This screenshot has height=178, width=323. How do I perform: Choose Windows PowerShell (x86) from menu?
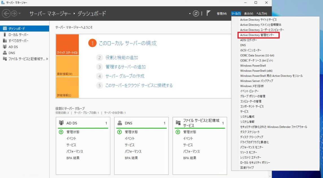click(256, 71)
